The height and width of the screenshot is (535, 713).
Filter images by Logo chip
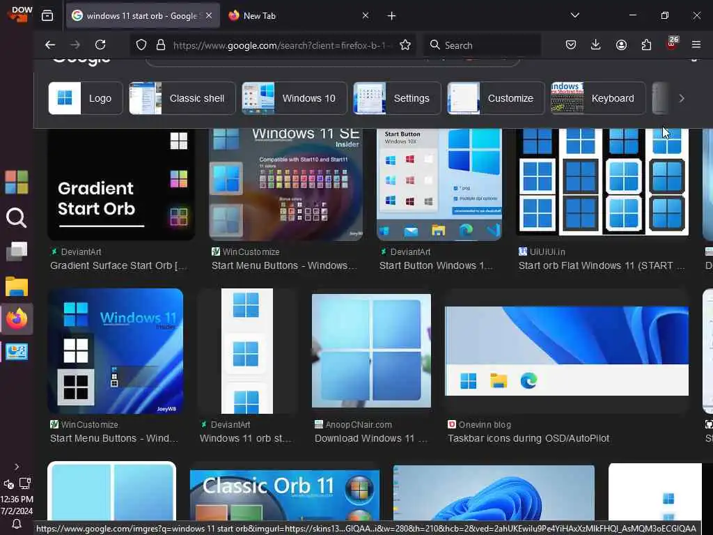[86, 98]
